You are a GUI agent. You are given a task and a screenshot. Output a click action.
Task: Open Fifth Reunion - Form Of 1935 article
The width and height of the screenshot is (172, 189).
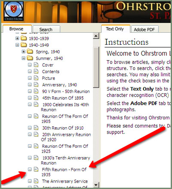click(64, 172)
